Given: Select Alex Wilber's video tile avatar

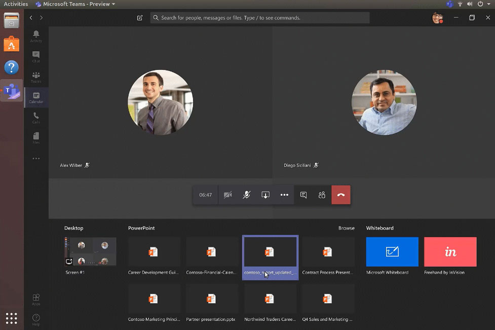Looking at the screenshot, I should tap(161, 102).
